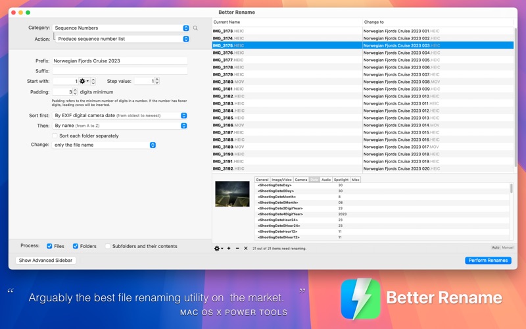Open the file list gear actions menu

tap(218, 249)
